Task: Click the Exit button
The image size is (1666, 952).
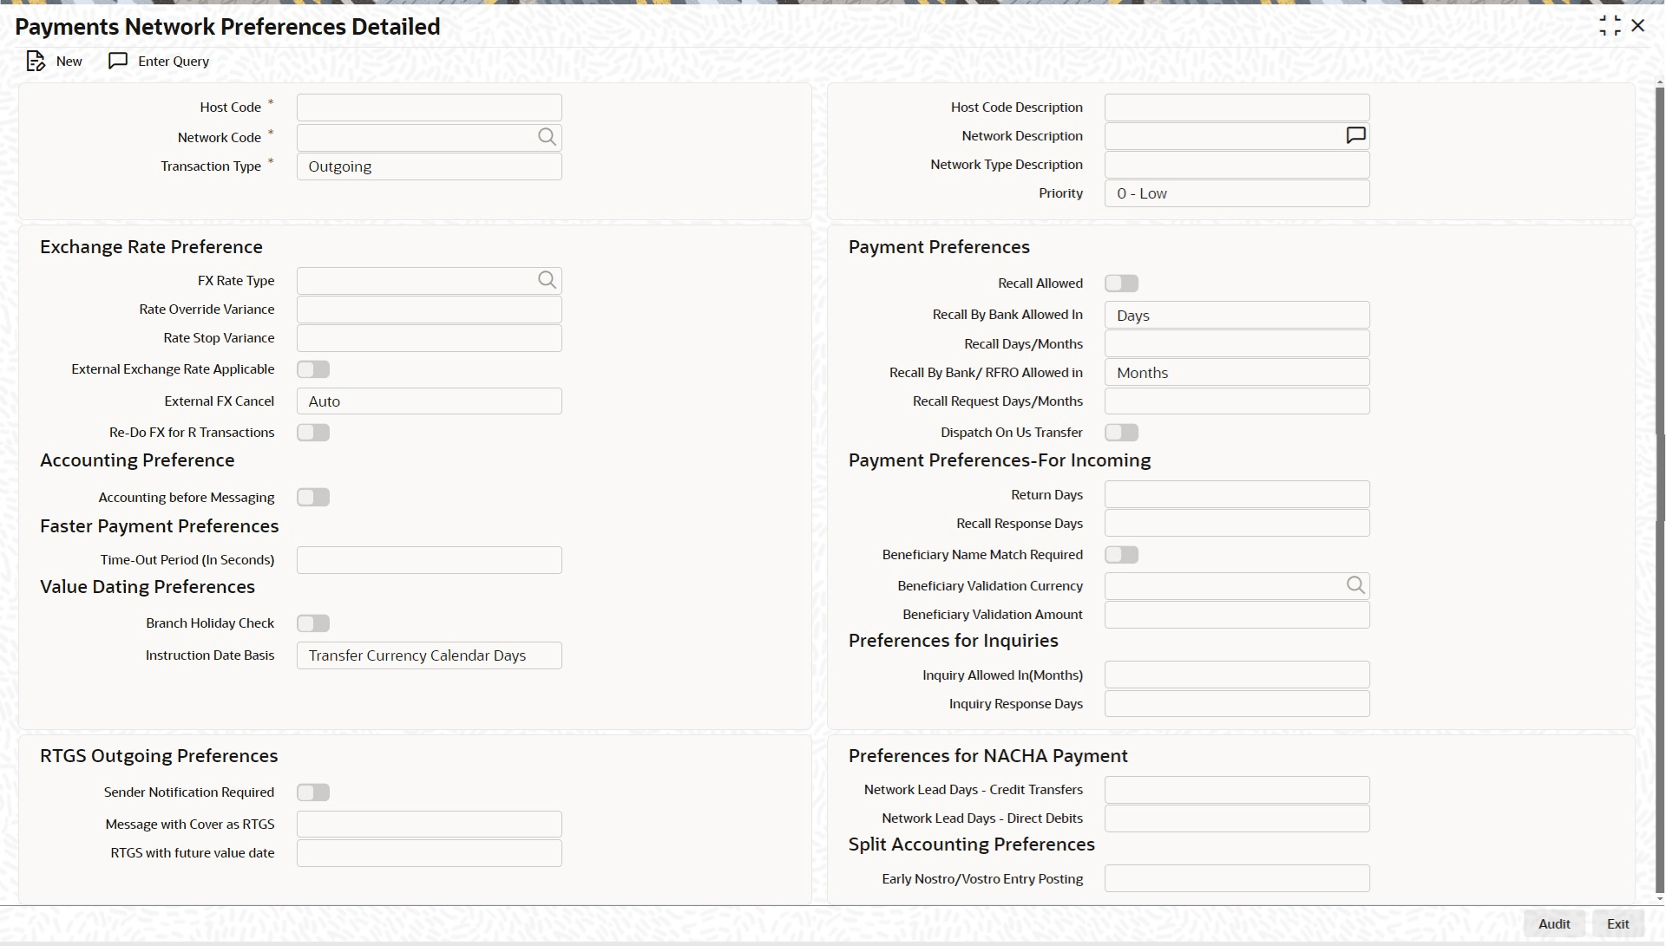Action: pos(1617,924)
